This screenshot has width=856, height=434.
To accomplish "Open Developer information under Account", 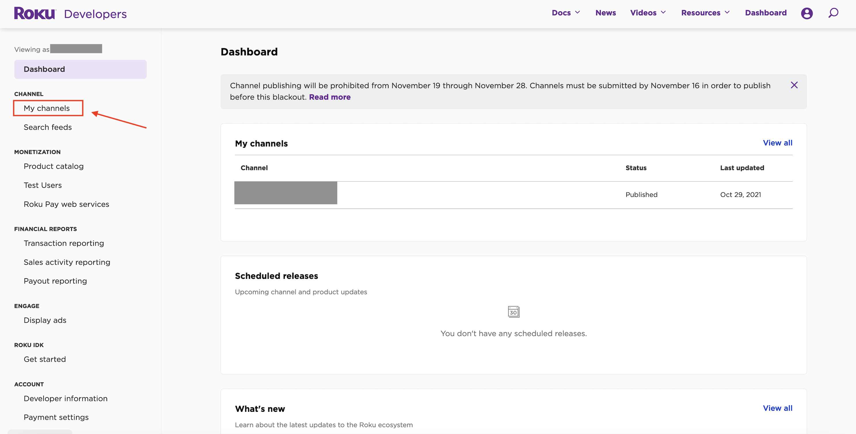I will coord(65,398).
